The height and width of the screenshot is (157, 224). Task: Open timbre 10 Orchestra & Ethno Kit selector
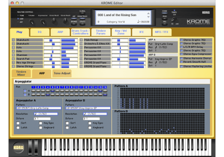point(97,44)
